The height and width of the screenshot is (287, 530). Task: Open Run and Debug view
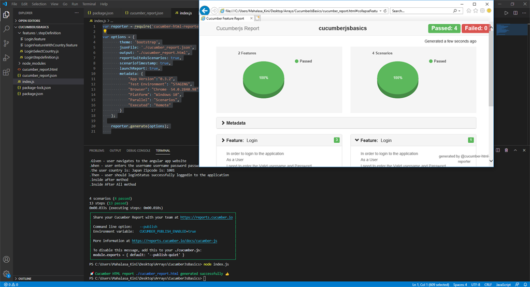(6, 58)
